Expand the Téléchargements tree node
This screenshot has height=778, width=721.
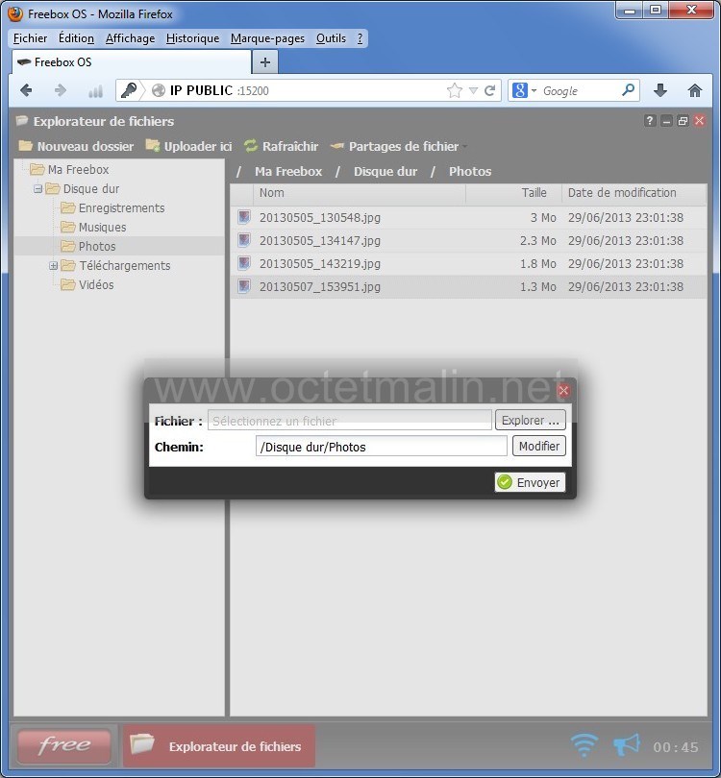pos(53,266)
